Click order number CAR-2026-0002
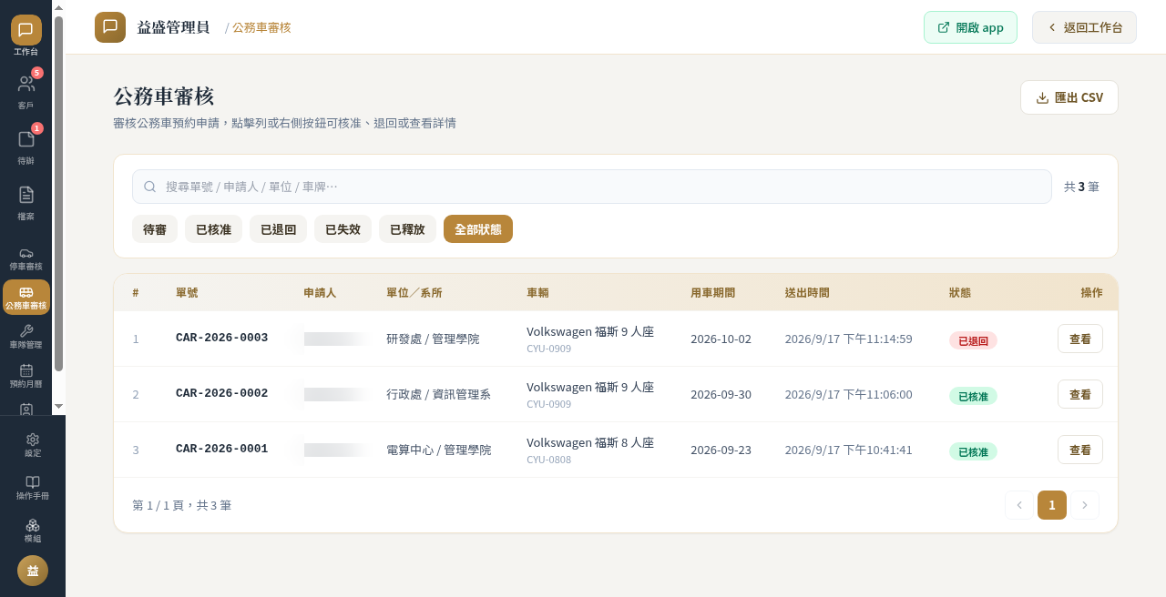 tap(222, 393)
